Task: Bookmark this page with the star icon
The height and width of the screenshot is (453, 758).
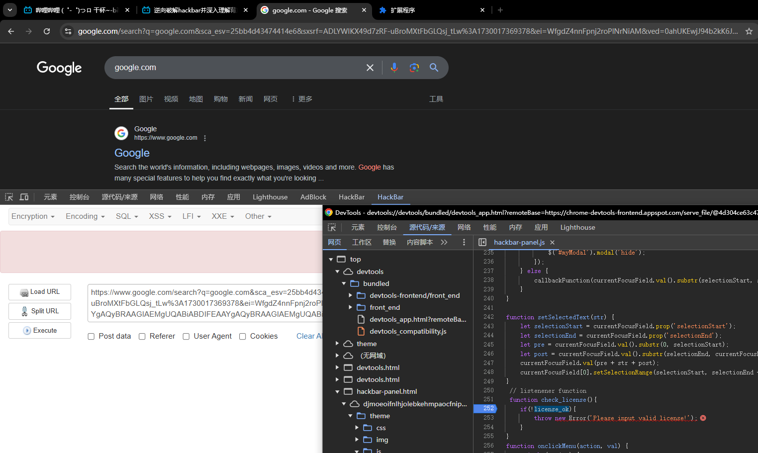Action: pos(749,31)
